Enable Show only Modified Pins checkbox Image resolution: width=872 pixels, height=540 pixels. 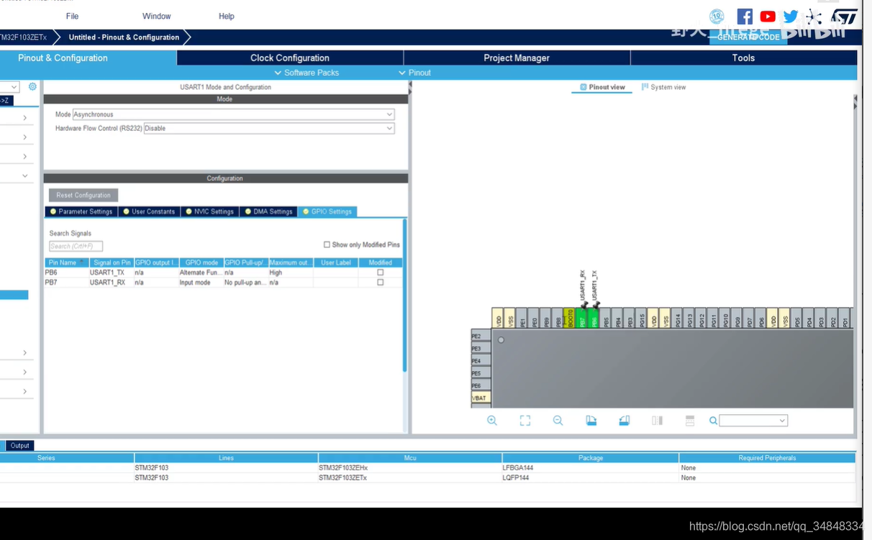click(327, 244)
